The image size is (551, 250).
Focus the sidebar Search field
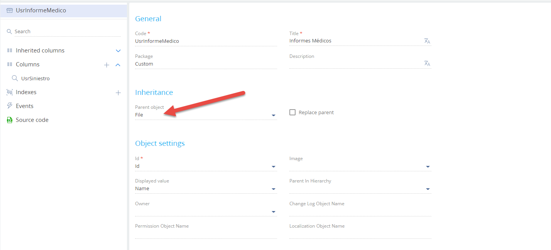point(68,31)
